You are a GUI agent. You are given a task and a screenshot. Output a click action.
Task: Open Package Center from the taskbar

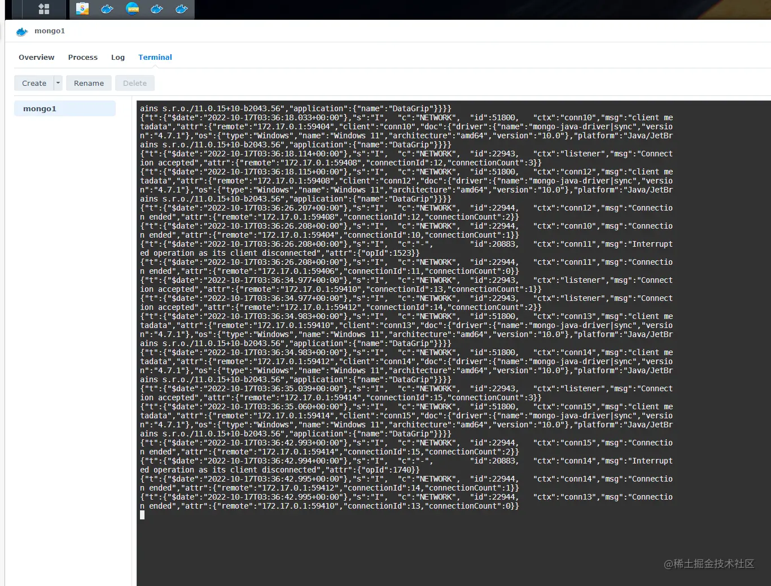[x=82, y=8]
